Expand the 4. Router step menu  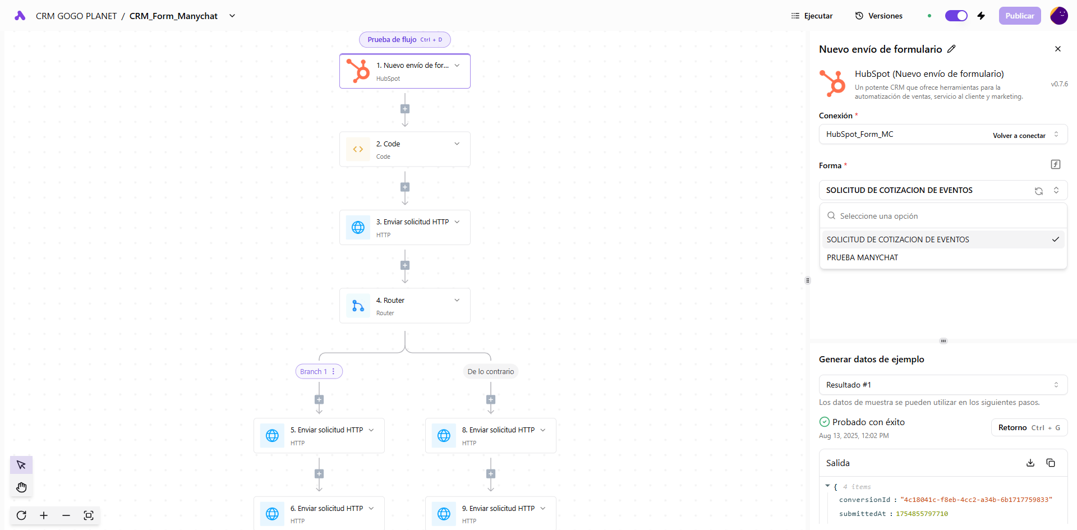coord(457,301)
